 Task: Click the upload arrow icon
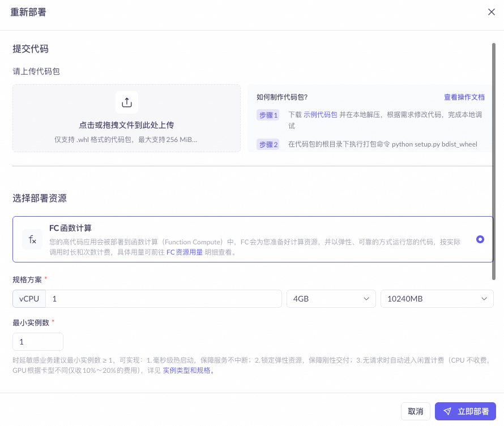(x=127, y=102)
